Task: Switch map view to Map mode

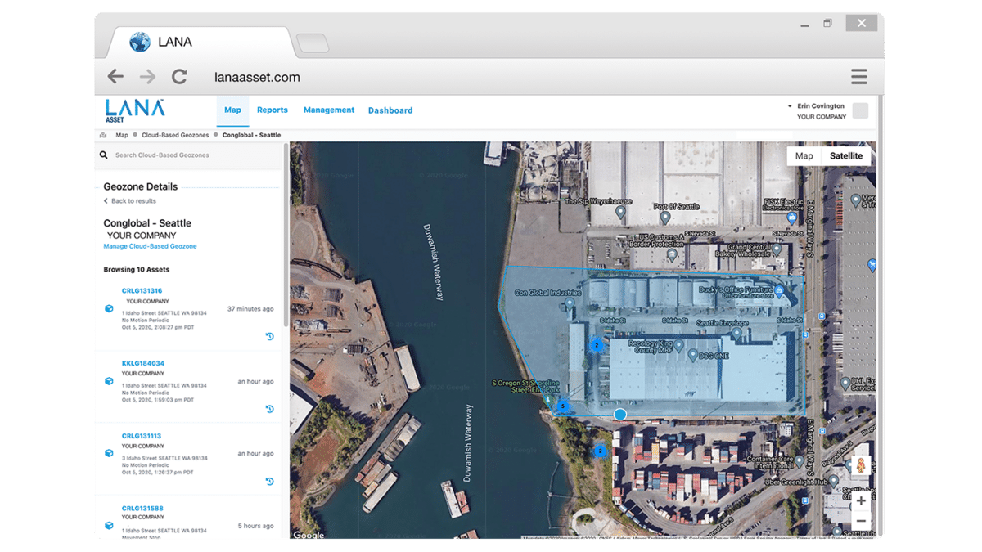Action: pyautogui.click(x=804, y=156)
